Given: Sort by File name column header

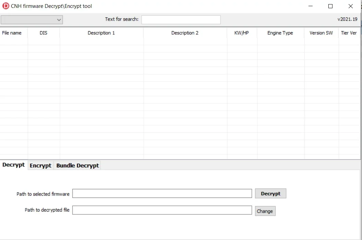Looking at the screenshot, I should coord(12,33).
